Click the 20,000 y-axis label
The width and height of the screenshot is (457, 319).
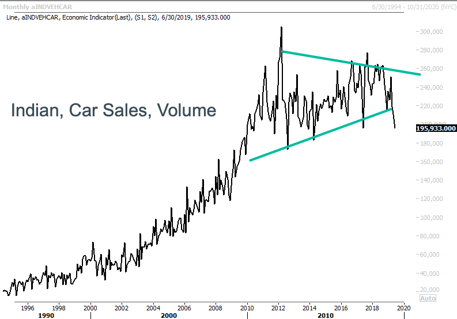tap(429, 290)
